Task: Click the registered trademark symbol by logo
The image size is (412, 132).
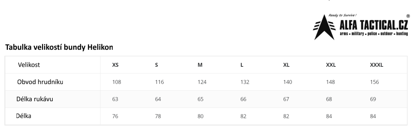Action: pos(408,16)
